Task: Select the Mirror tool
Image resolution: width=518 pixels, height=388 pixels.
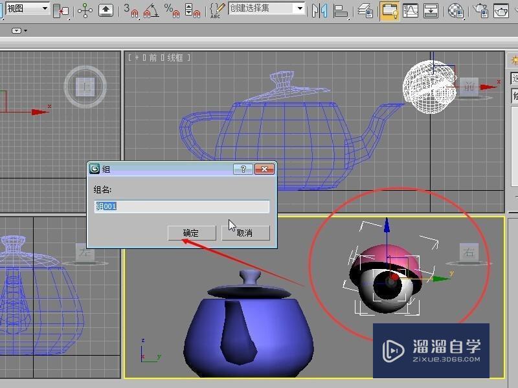Action: pyautogui.click(x=318, y=10)
